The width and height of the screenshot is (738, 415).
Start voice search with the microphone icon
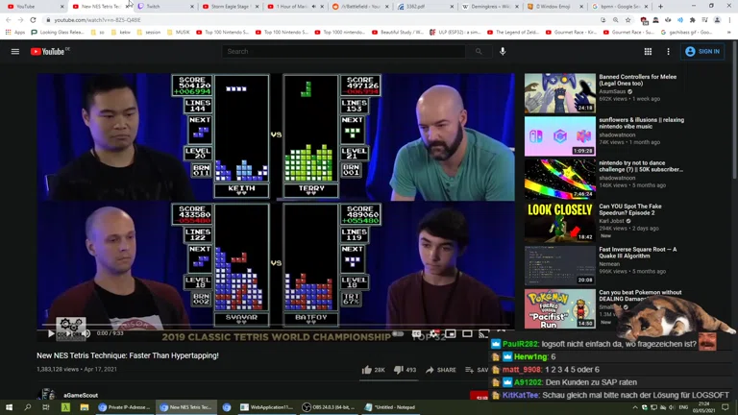pos(503,52)
